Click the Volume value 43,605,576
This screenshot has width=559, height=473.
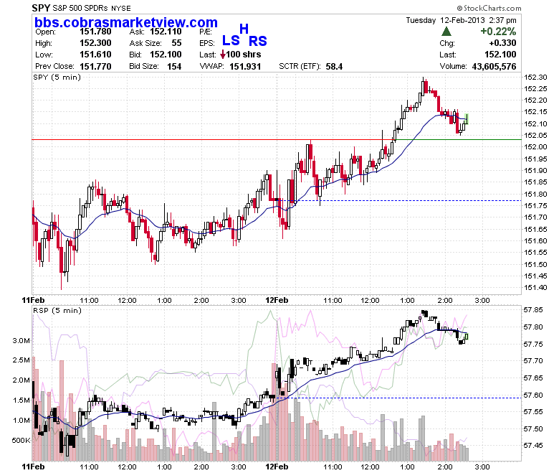[x=494, y=67]
